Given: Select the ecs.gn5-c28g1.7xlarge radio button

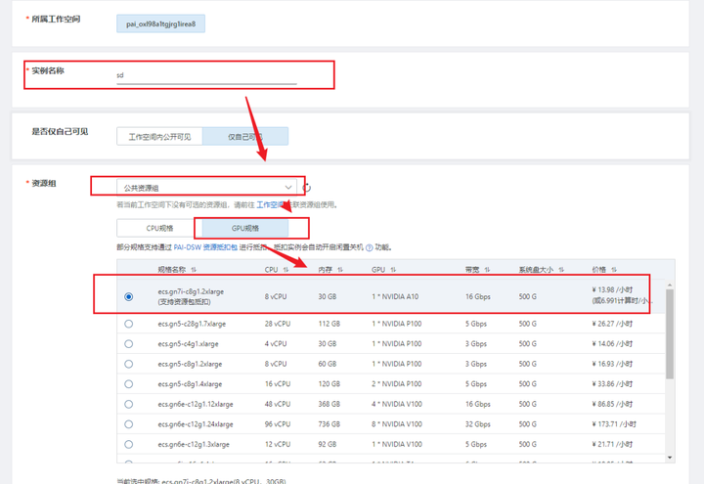Looking at the screenshot, I should click(x=129, y=324).
